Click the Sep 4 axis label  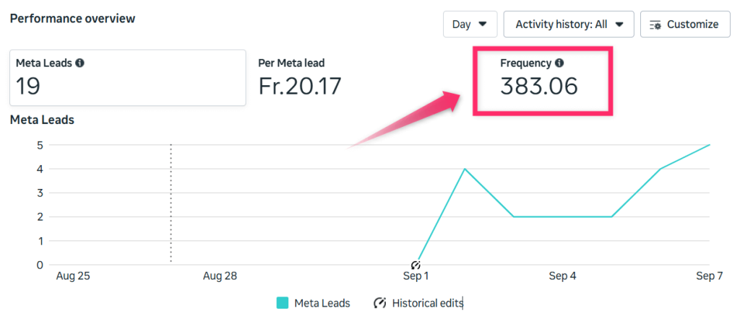click(x=562, y=276)
